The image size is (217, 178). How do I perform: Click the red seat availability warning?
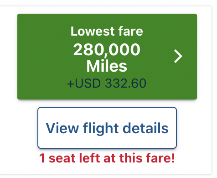click(x=107, y=158)
